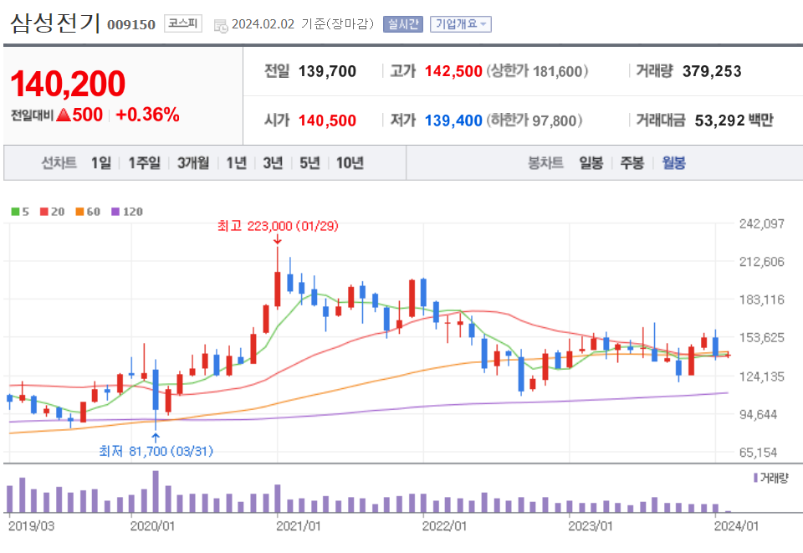Click the 2019/03 x-axis label
This screenshot has width=803, height=553.
[31, 526]
